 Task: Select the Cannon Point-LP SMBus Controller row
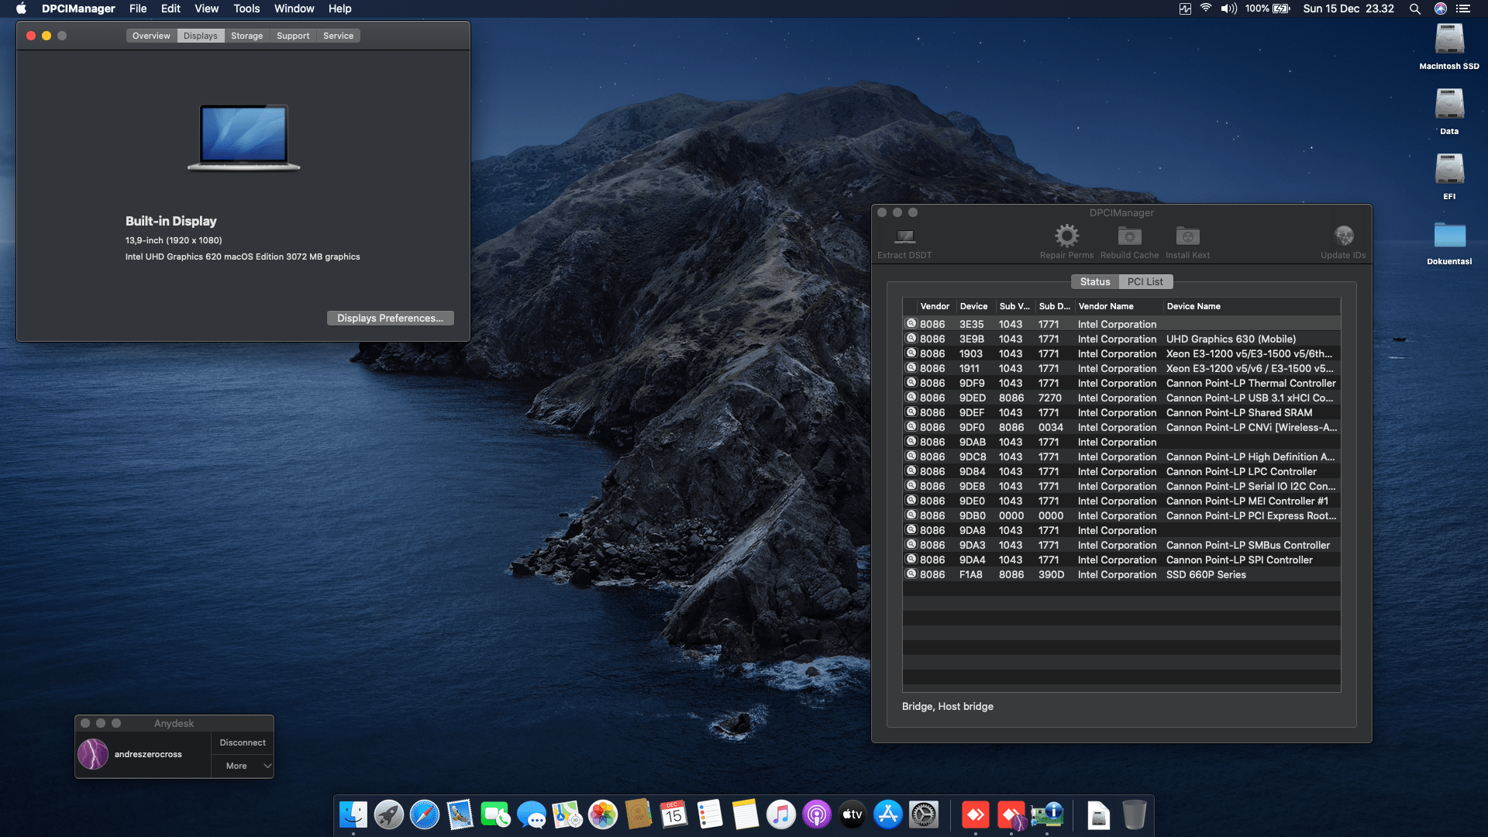(x=1121, y=545)
